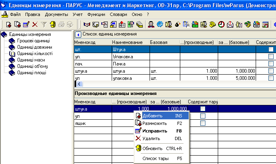
Task: Open the Файл menu
Action: point(15,14)
